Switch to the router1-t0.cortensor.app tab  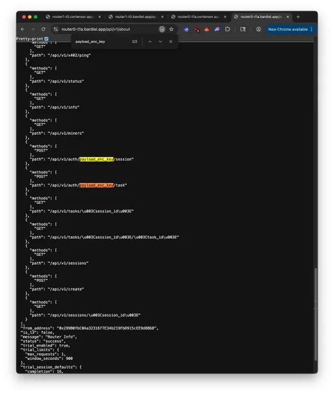[73, 17]
